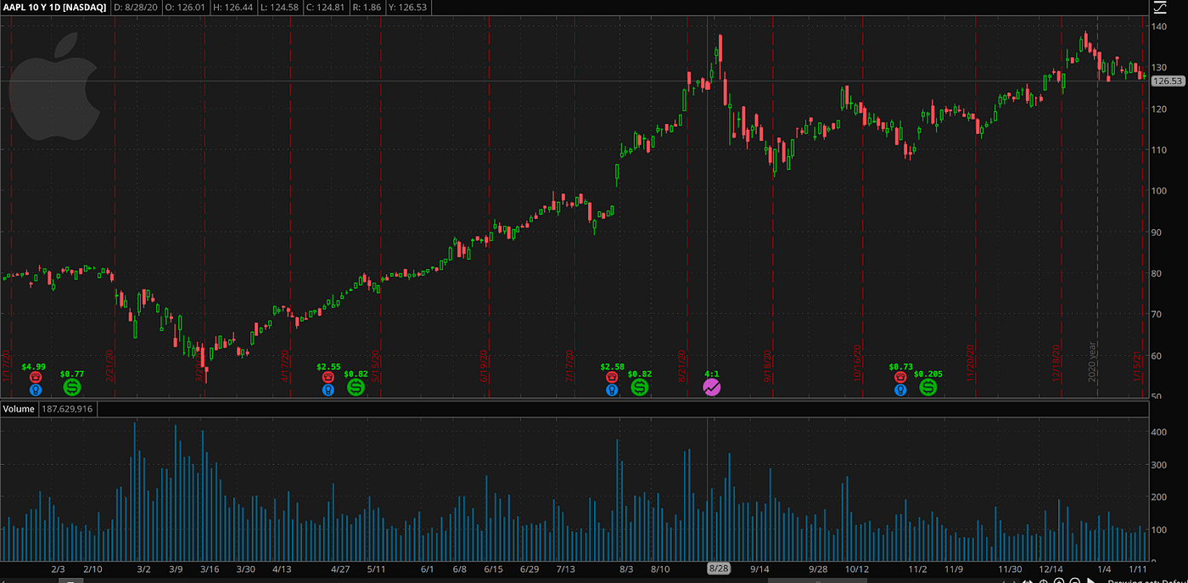
Task: Click the $0.77 dividend dollar icon
Action: tap(73, 387)
